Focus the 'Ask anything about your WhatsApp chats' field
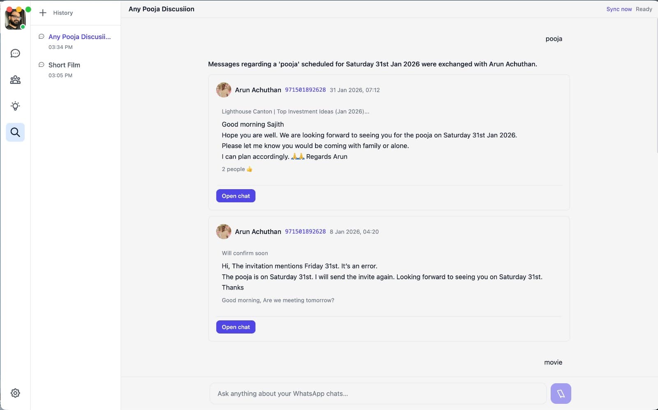The width and height of the screenshot is (658, 410). click(x=378, y=394)
